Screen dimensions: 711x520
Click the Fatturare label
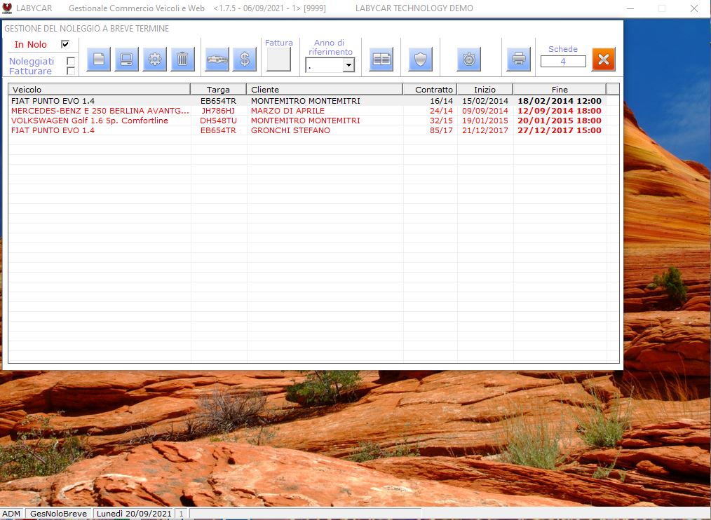pos(30,71)
